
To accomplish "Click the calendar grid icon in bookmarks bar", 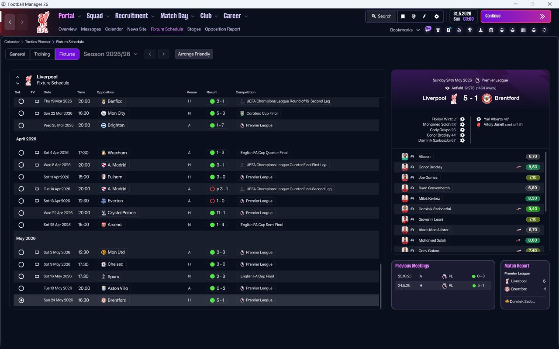I will click(x=523, y=30).
